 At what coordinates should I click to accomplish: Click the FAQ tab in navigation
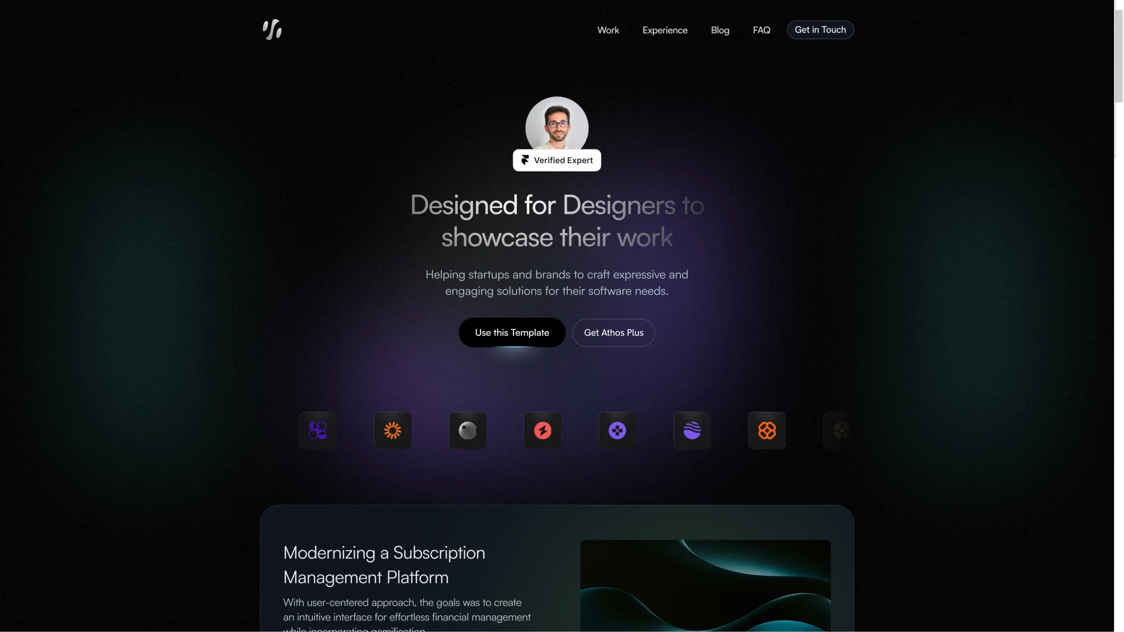[x=762, y=29]
